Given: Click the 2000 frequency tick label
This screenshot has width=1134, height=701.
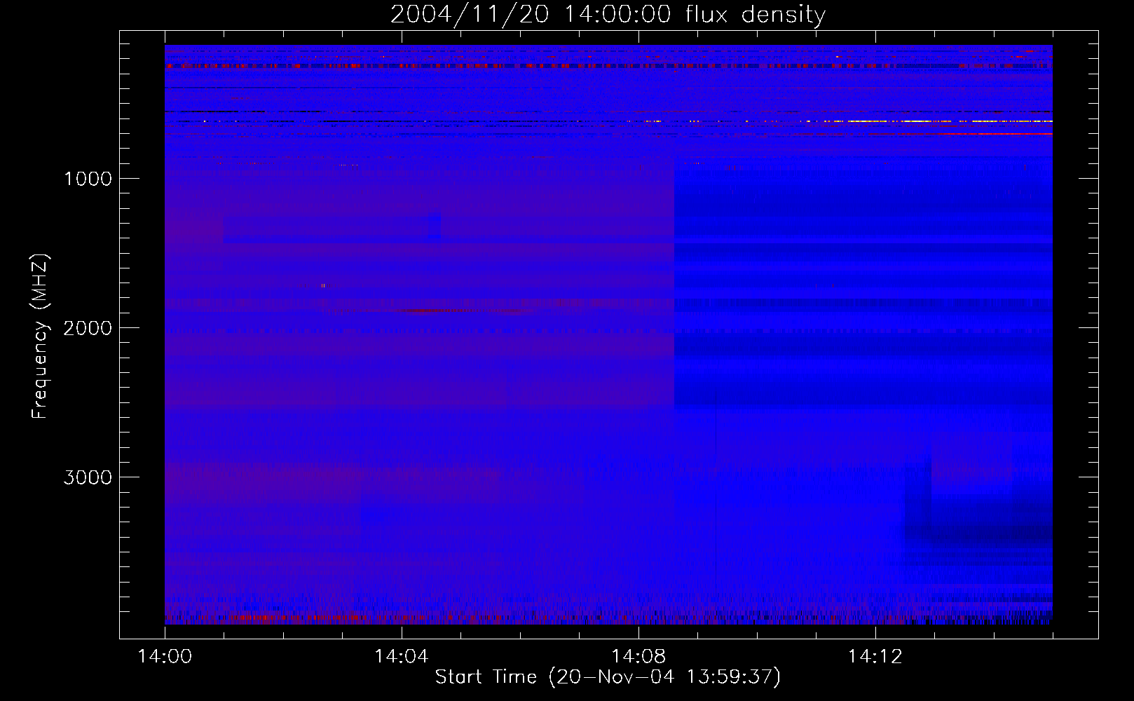Looking at the screenshot, I should pyautogui.click(x=88, y=328).
